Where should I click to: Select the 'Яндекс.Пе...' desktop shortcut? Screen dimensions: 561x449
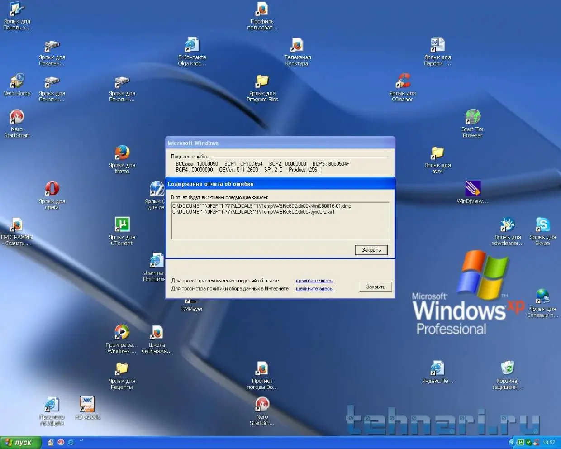[x=437, y=372]
